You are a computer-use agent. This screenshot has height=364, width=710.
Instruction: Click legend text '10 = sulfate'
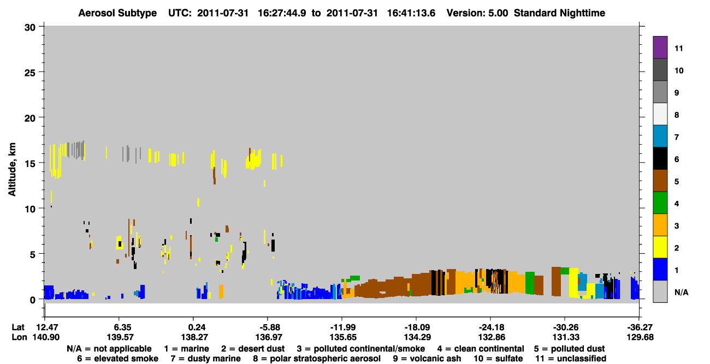[498, 359]
